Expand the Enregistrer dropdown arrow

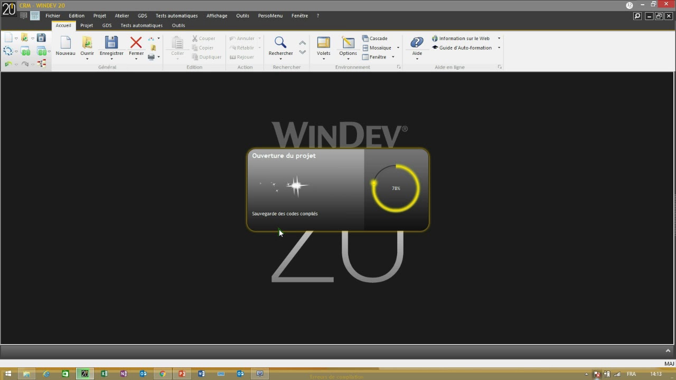tap(111, 59)
